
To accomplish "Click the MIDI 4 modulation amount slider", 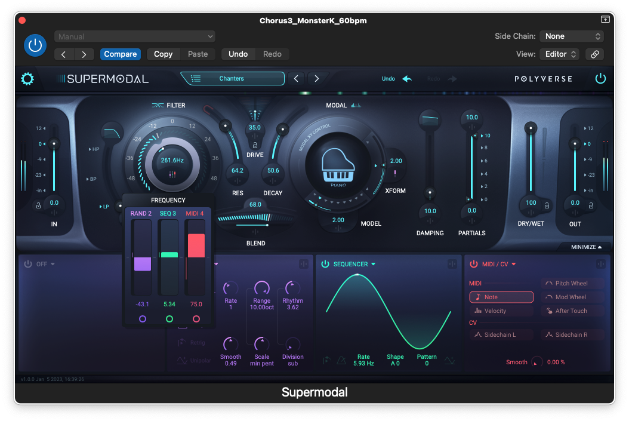I will point(195,256).
